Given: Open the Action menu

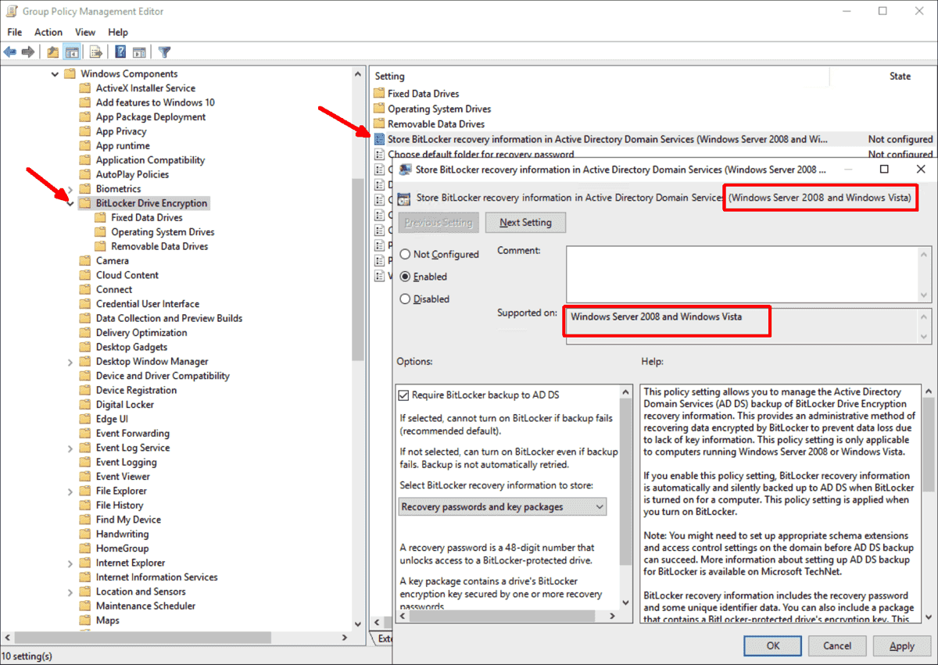Looking at the screenshot, I should [x=48, y=32].
